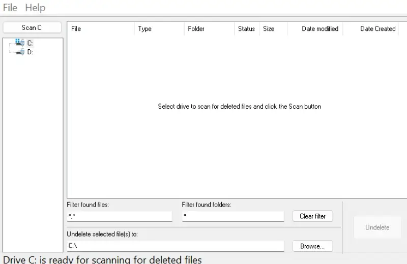Click the 'Filter found folders:' label
Image resolution: width=407 pixels, height=264 pixels.
tap(207, 205)
